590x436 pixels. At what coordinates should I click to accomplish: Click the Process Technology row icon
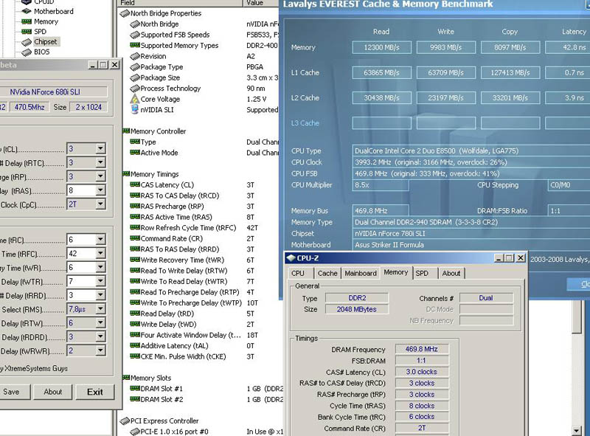[x=135, y=89]
